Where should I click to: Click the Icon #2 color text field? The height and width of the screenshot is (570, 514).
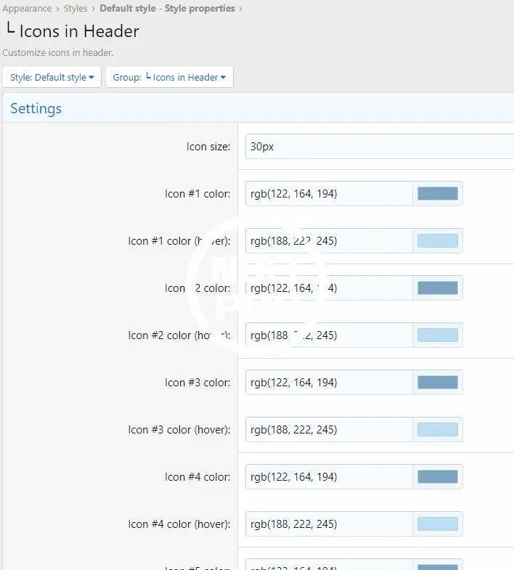(x=329, y=288)
